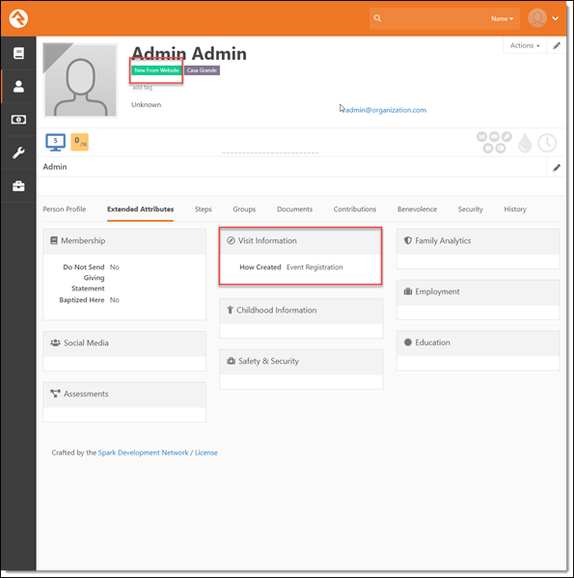574x578 pixels.
Task: Open the Admin Tools wrench icon
Action: (18, 152)
